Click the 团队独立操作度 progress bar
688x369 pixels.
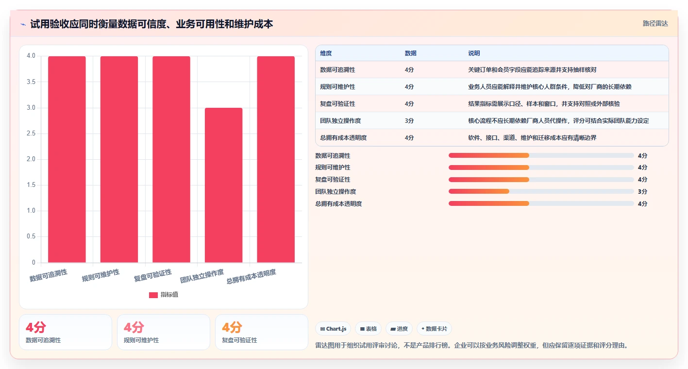click(541, 191)
